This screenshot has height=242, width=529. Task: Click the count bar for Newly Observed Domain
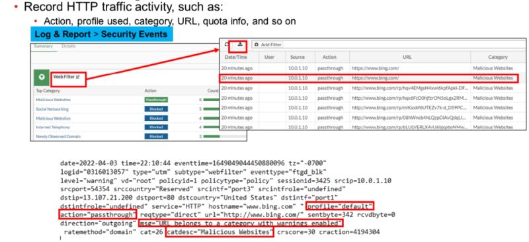pyautogui.click(x=211, y=136)
